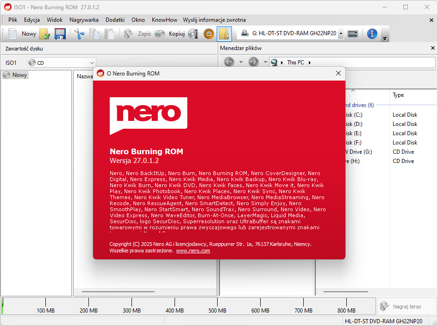Collapse the drives group chevron above list
Image resolution: width=438 pixels, height=326 pixels.
(353, 90)
